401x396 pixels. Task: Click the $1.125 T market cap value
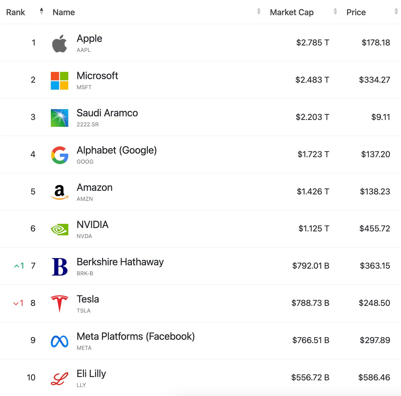pos(314,229)
